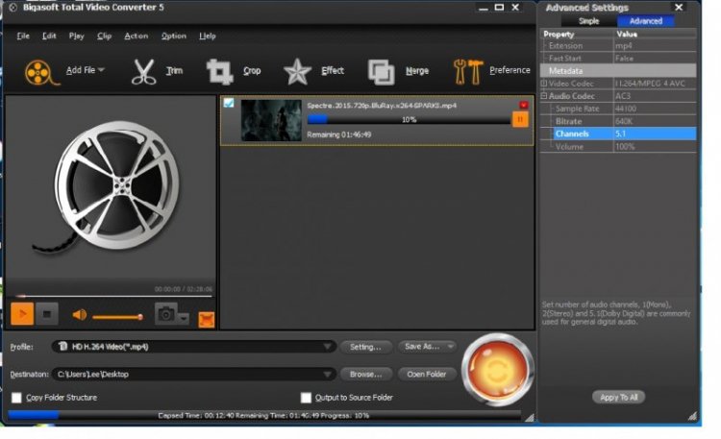Image resolution: width=721 pixels, height=439 pixels.
Task: Select the Volume property row
Action: point(618,147)
